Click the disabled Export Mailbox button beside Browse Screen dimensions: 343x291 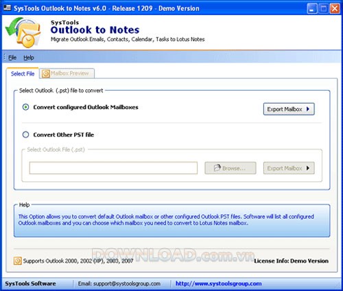[x=289, y=168]
